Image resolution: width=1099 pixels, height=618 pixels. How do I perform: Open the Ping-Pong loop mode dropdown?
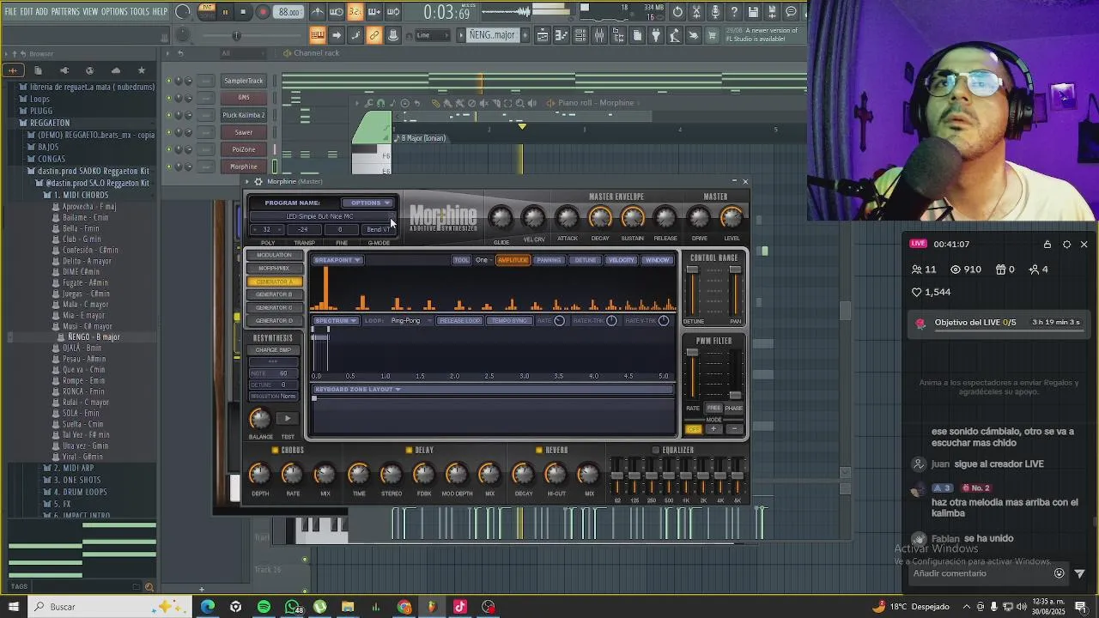coord(411,321)
